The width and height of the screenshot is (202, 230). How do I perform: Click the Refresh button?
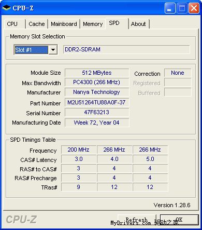tap(137, 220)
